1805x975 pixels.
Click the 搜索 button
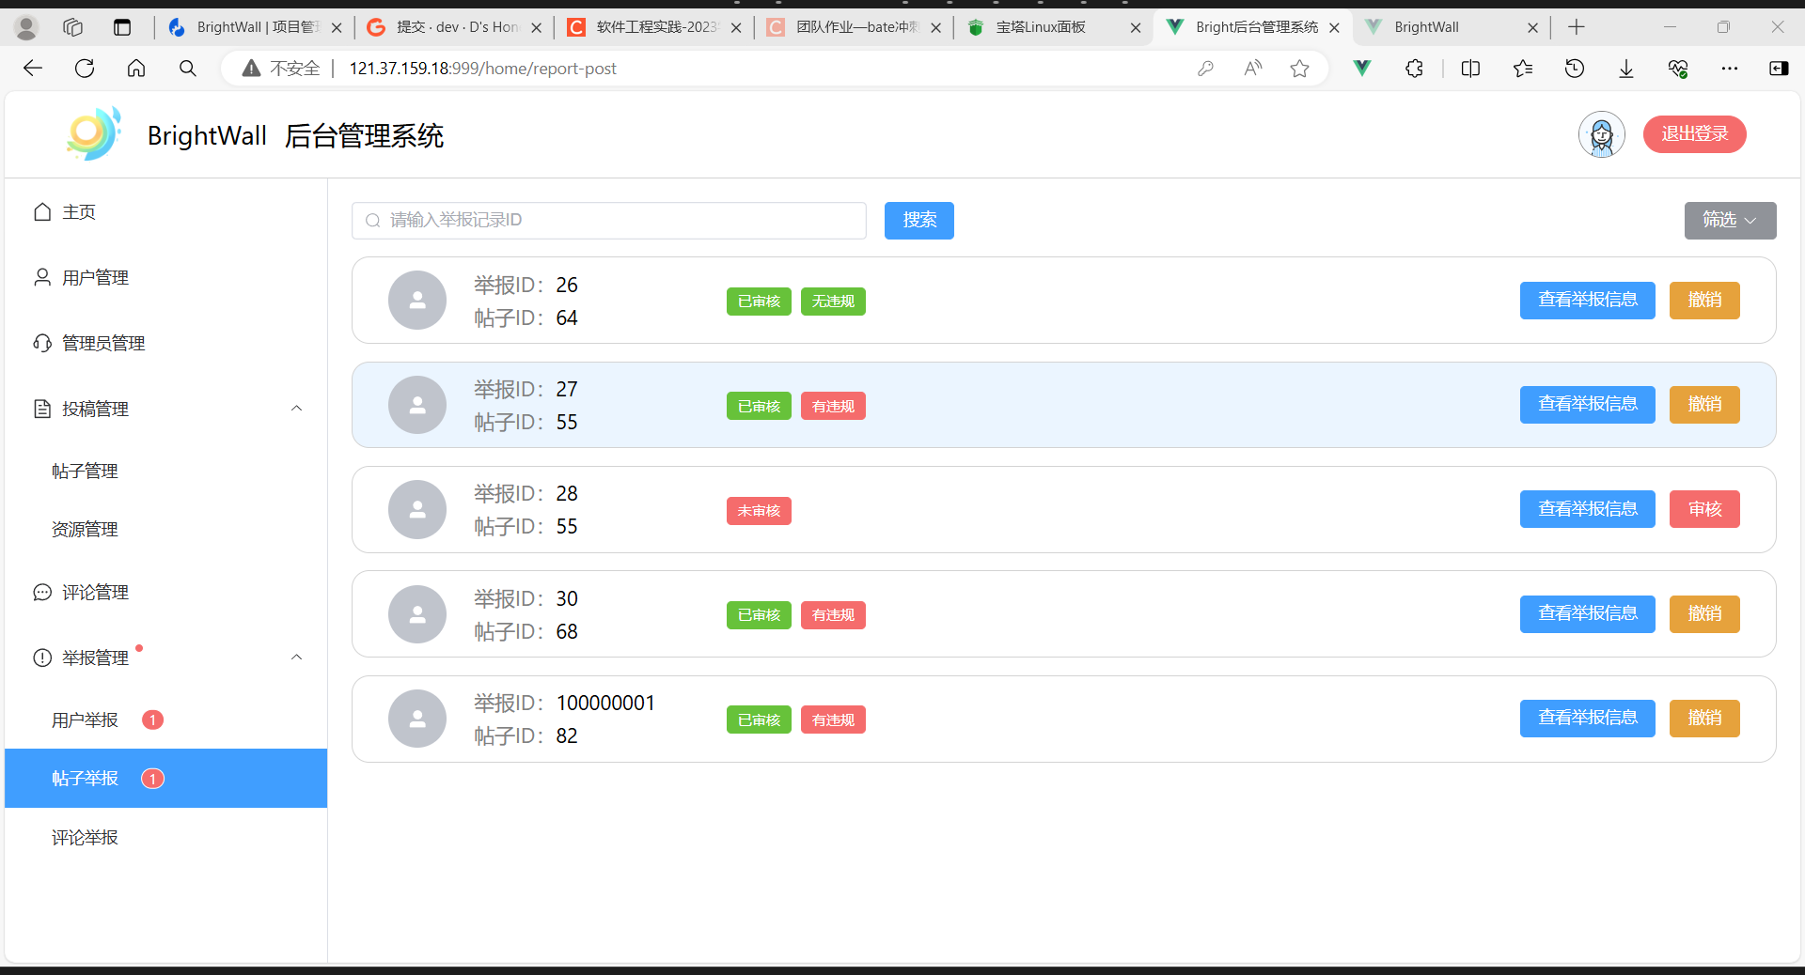coord(919,221)
